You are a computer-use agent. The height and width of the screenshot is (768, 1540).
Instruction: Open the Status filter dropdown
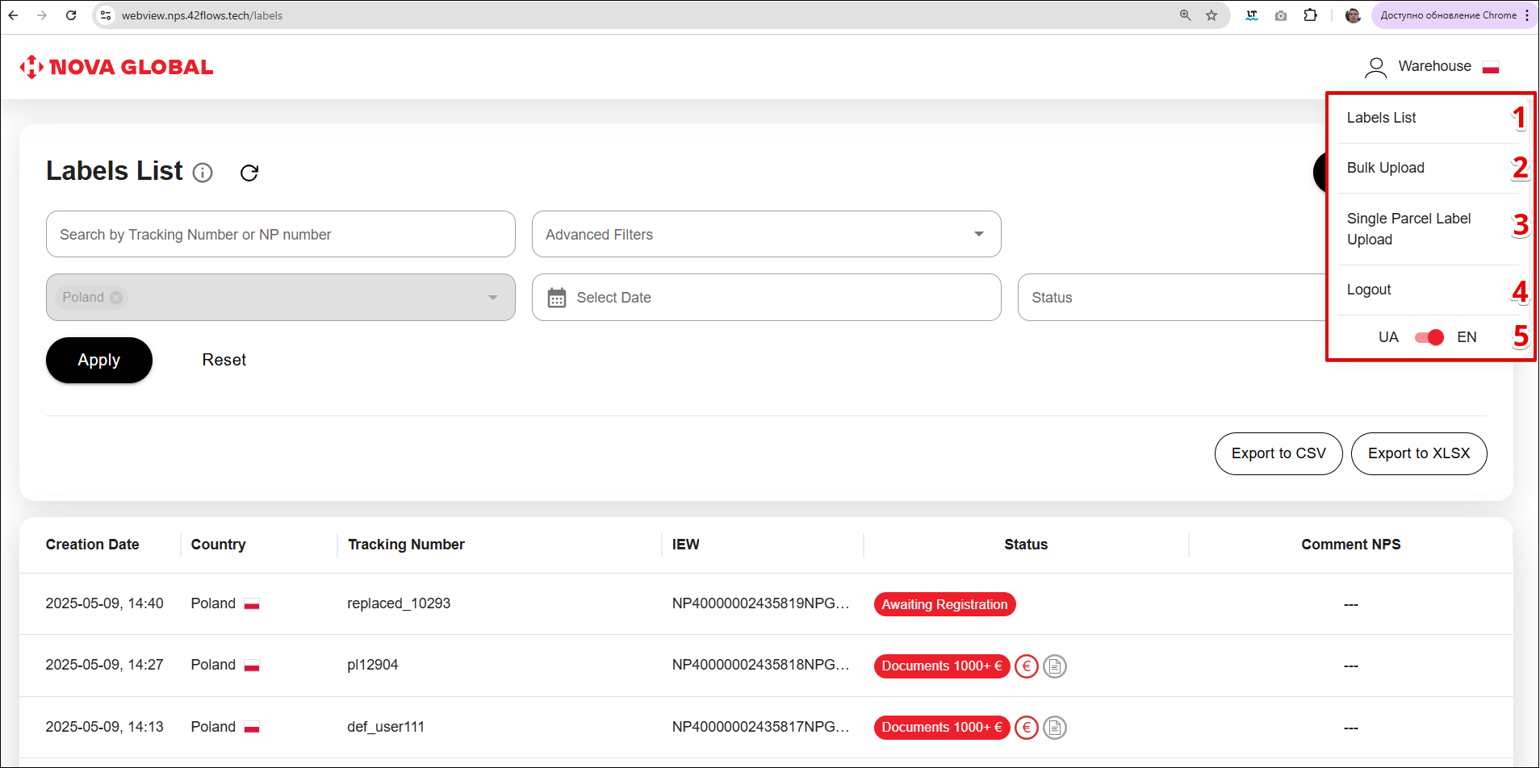click(x=1170, y=298)
